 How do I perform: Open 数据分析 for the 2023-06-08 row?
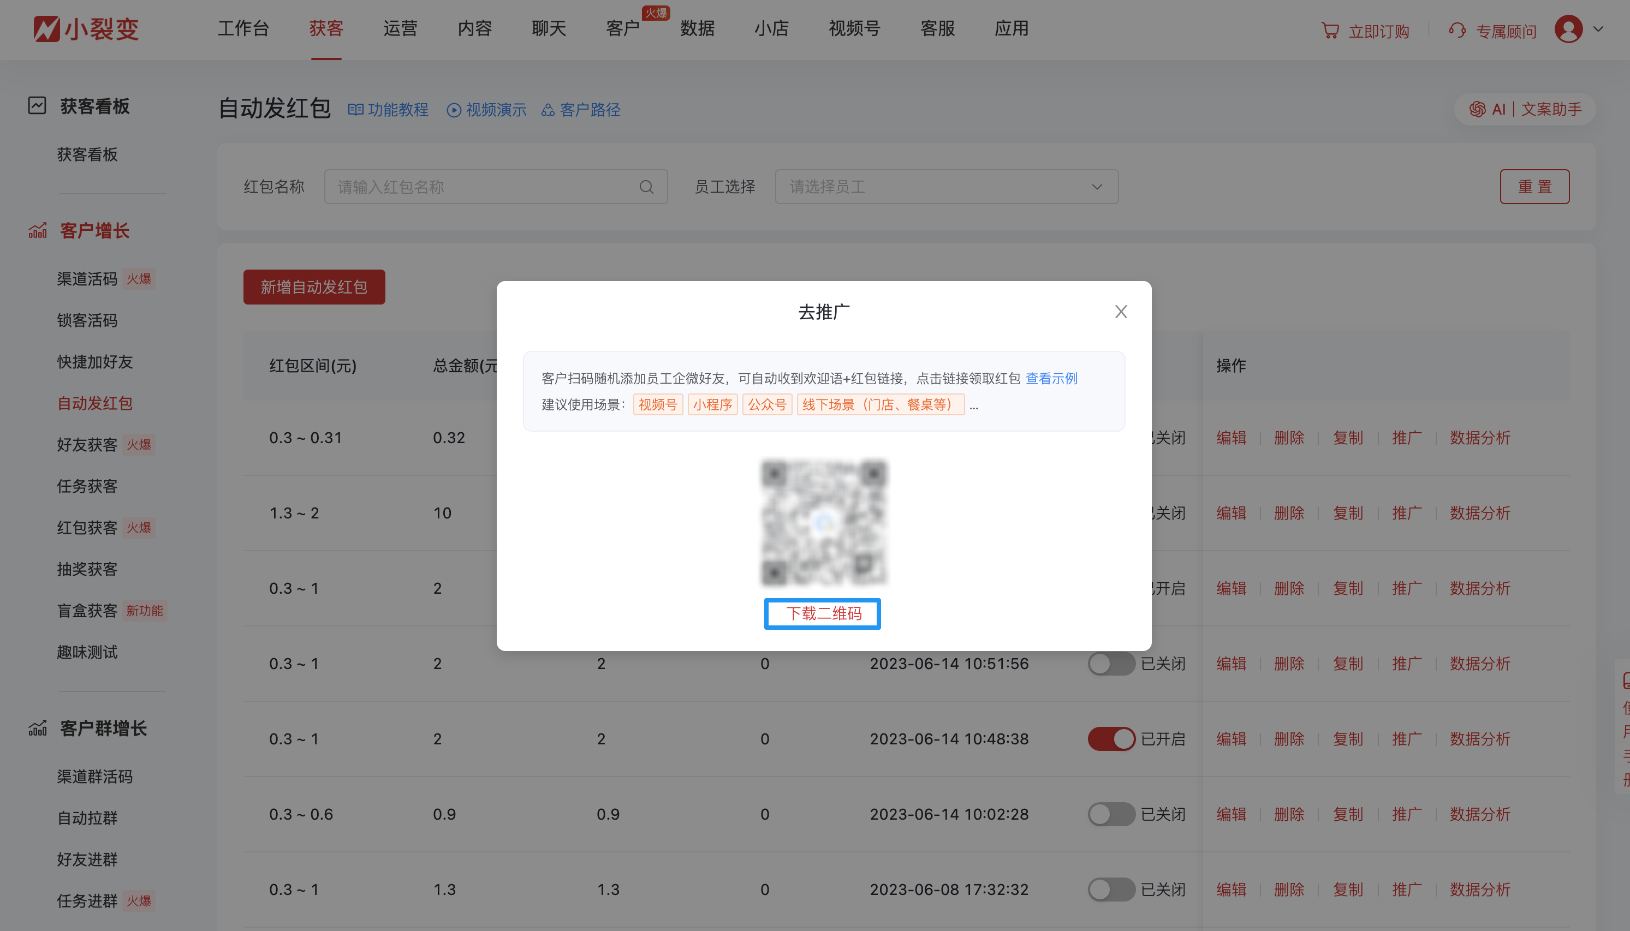(1480, 890)
